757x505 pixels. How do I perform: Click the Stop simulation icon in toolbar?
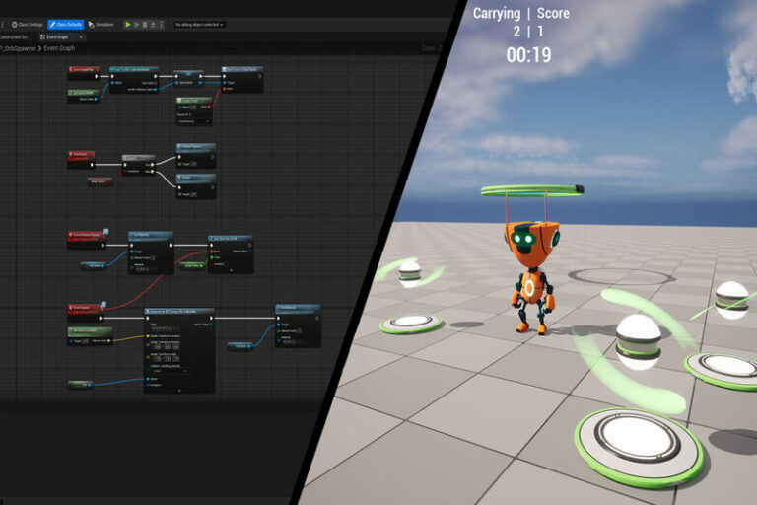(x=146, y=24)
